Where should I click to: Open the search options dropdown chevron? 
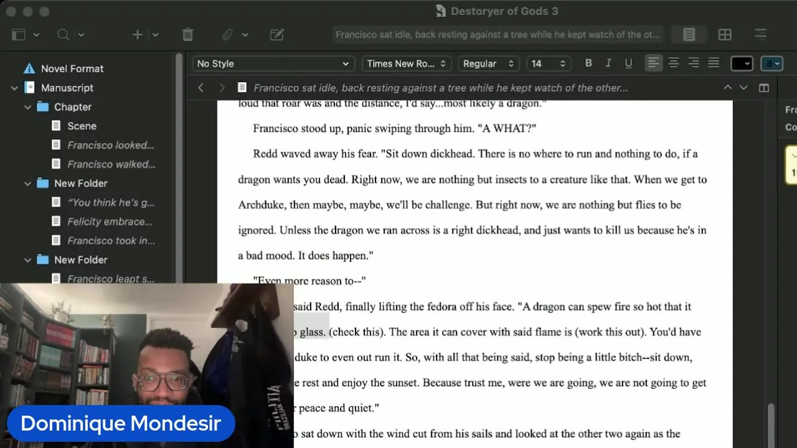click(x=81, y=35)
